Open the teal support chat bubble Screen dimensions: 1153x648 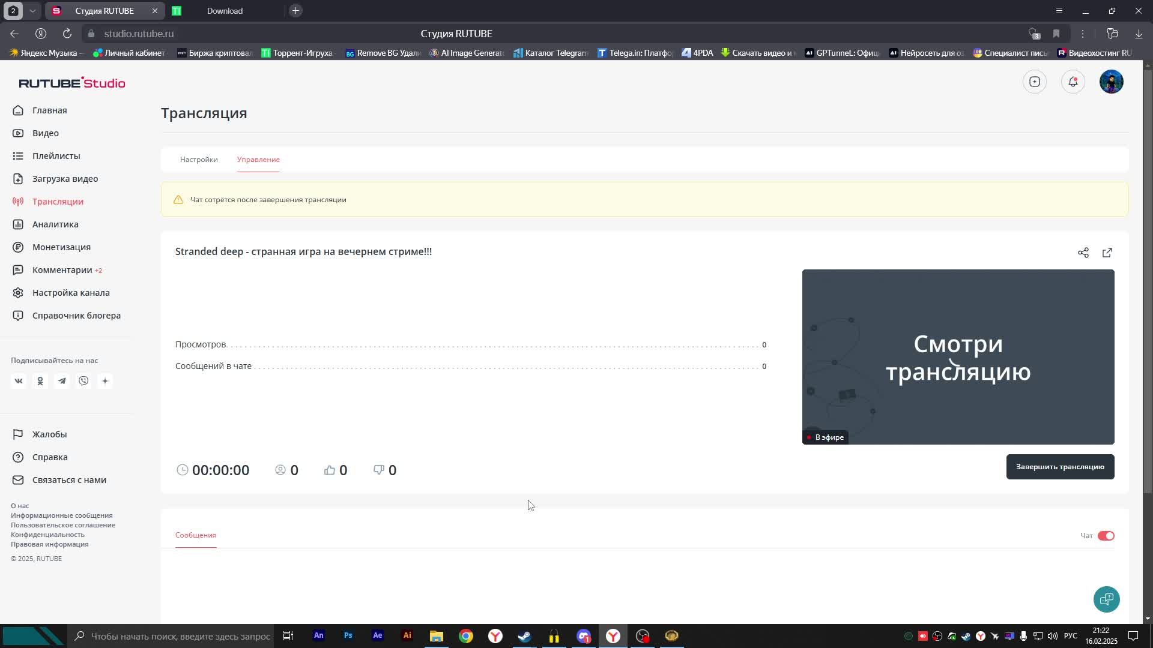(x=1106, y=599)
